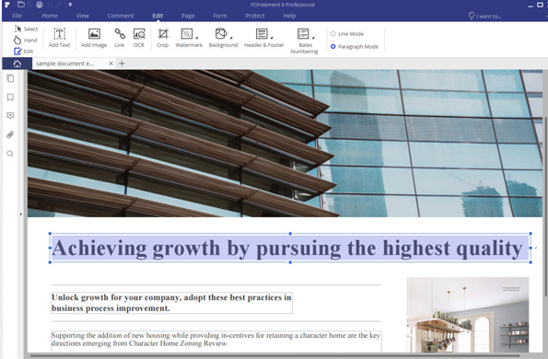This screenshot has width=548, height=359.
Task: Open the quick access customize arrow
Action: point(70,5)
